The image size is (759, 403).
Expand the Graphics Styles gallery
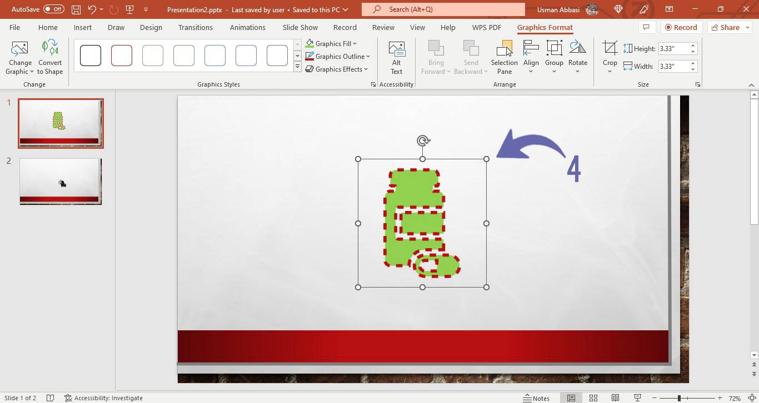click(x=297, y=67)
